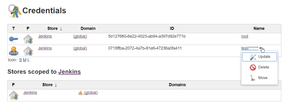Choose Delete from the context menu

[x=264, y=67]
